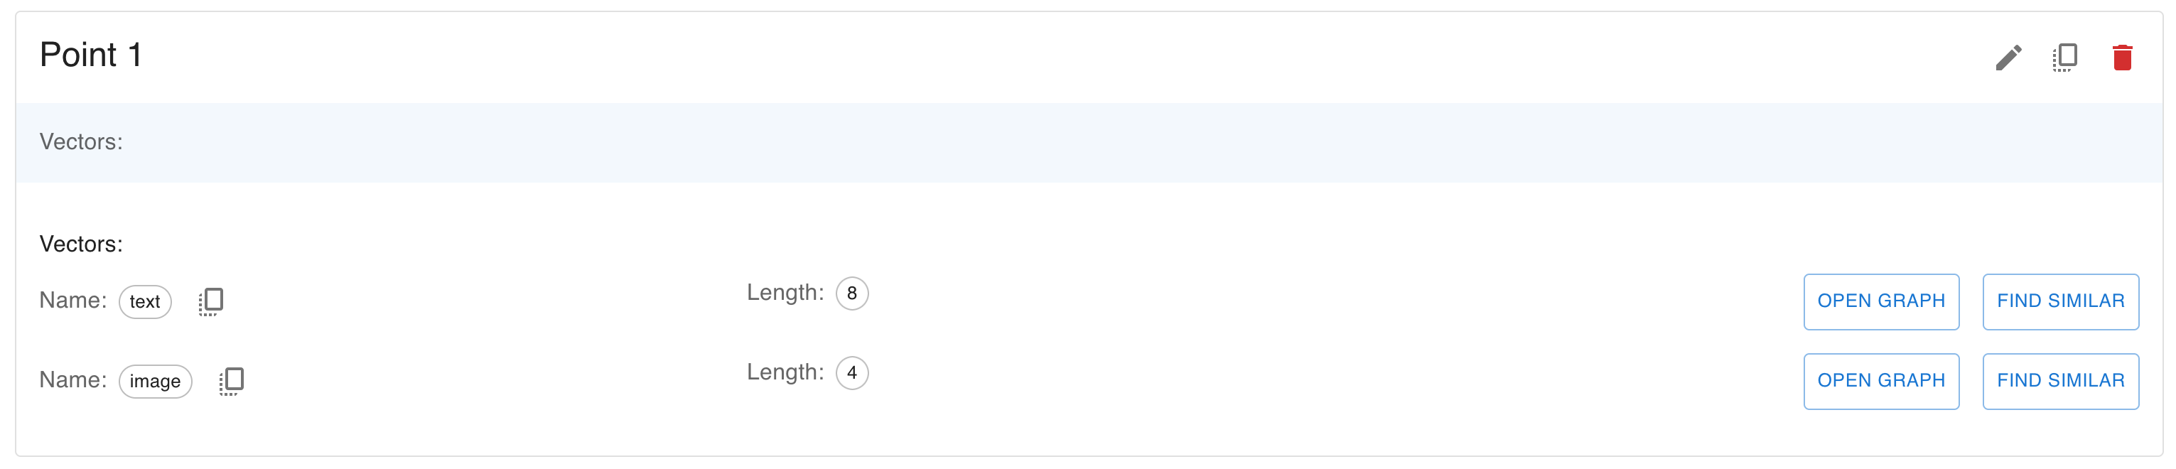This screenshot has width=2176, height=469.
Task: Click the Name label beside the image chip
Action: pos(72,380)
